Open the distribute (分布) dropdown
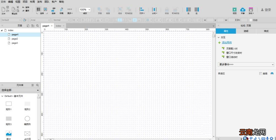The height and width of the screenshot is (140, 276). pyautogui.click(x=154, y=10)
